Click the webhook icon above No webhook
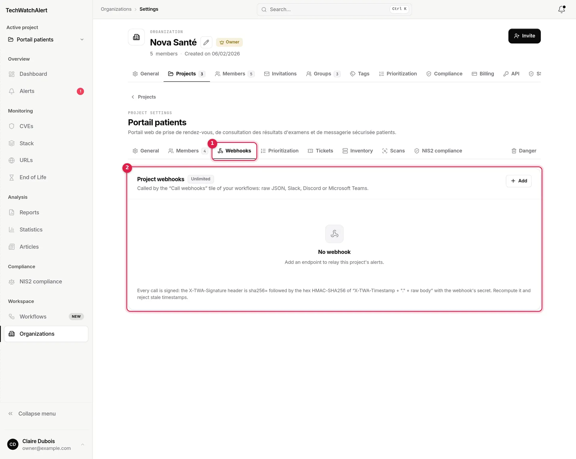Image resolution: width=576 pixels, height=459 pixels. coord(334,234)
